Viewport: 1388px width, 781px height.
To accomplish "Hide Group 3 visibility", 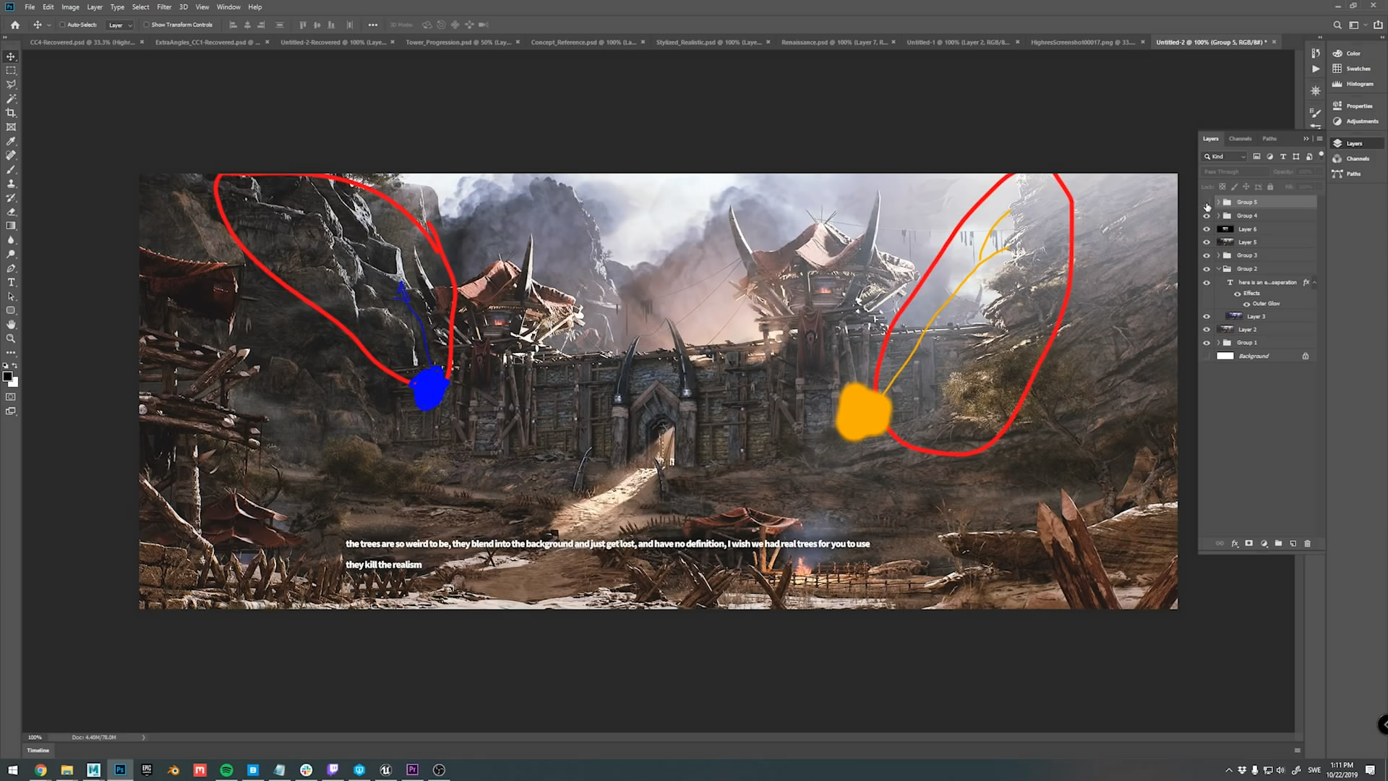I will coord(1207,255).
